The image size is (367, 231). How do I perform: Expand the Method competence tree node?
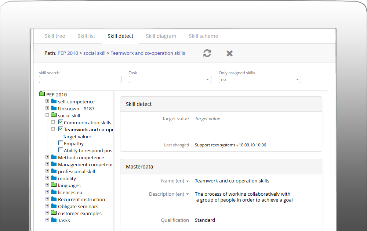47,157
